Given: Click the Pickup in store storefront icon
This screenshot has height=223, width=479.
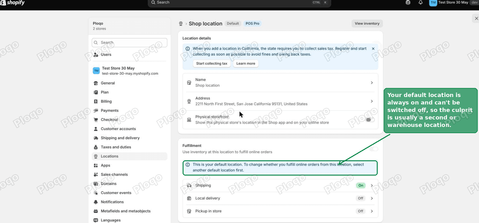Looking at the screenshot, I should [189, 211].
